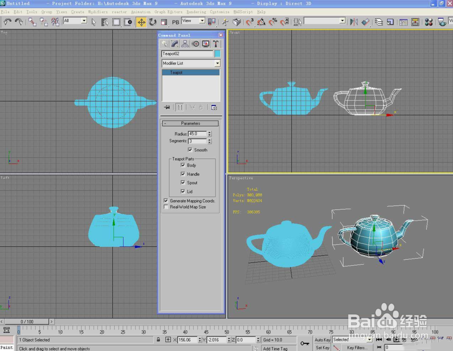Screen dimensions: 453x351
Task: Click the Select and Manipulate icon
Action: tap(225, 22)
